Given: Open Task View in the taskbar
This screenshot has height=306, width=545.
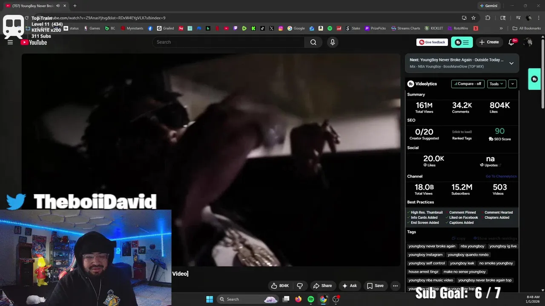Looking at the screenshot, I should coord(286,299).
